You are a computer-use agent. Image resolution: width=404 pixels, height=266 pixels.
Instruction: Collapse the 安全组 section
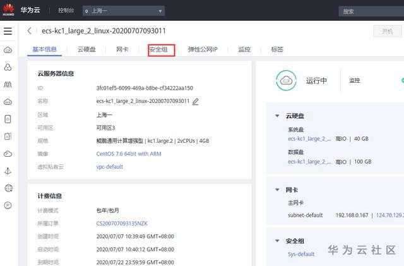[x=277, y=241]
